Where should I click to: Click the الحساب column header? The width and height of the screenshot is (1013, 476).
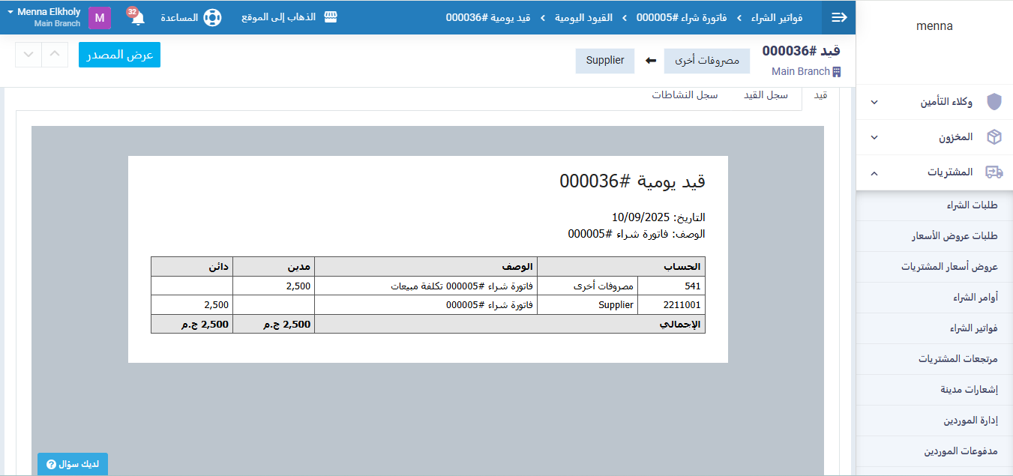[x=622, y=266]
